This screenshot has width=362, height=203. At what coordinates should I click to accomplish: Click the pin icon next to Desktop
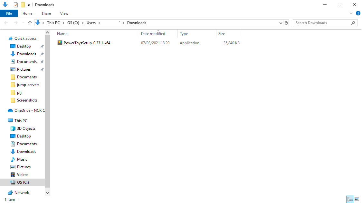(x=42, y=46)
